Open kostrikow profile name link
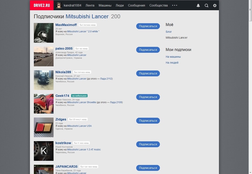 pos(63,143)
